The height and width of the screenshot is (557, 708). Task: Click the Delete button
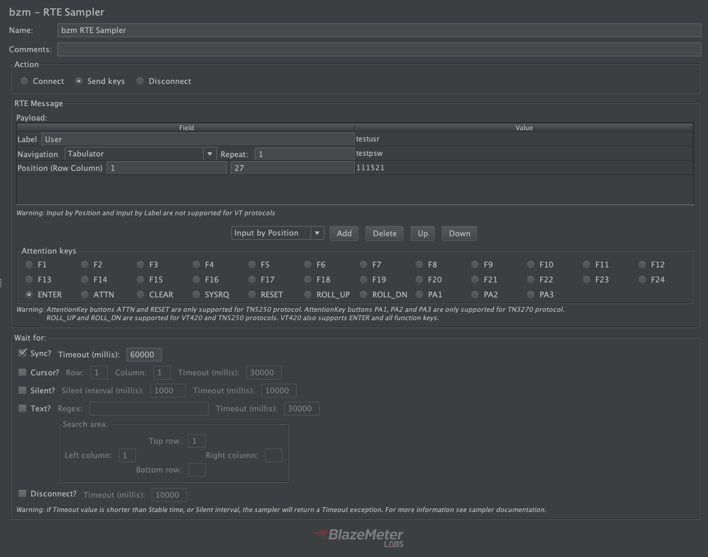coord(384,234)
